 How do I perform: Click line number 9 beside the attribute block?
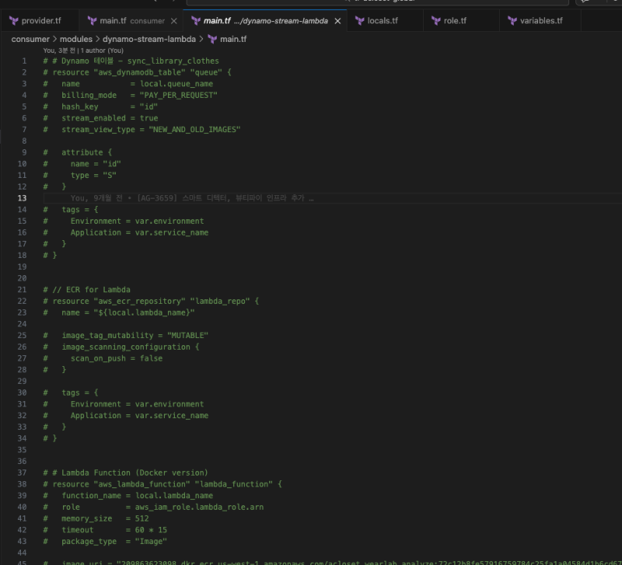tap(24, 152)
